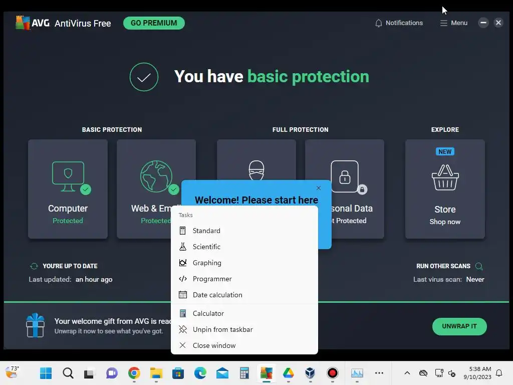Launch Calculator from the jump list

[244, 314]
